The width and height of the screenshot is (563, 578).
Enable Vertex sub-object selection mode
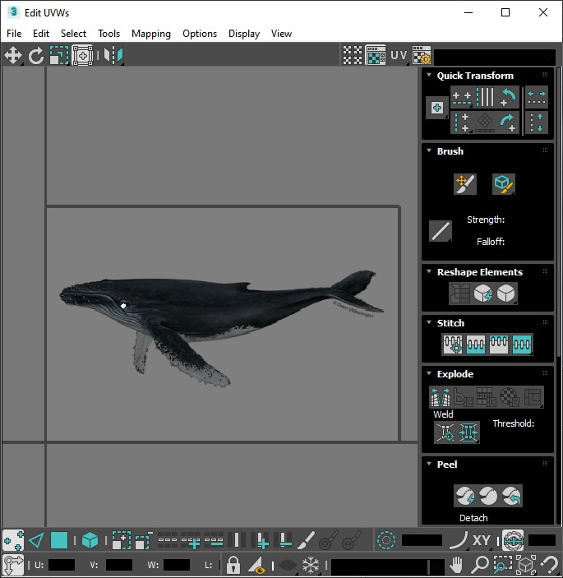(x=13, y=541)
